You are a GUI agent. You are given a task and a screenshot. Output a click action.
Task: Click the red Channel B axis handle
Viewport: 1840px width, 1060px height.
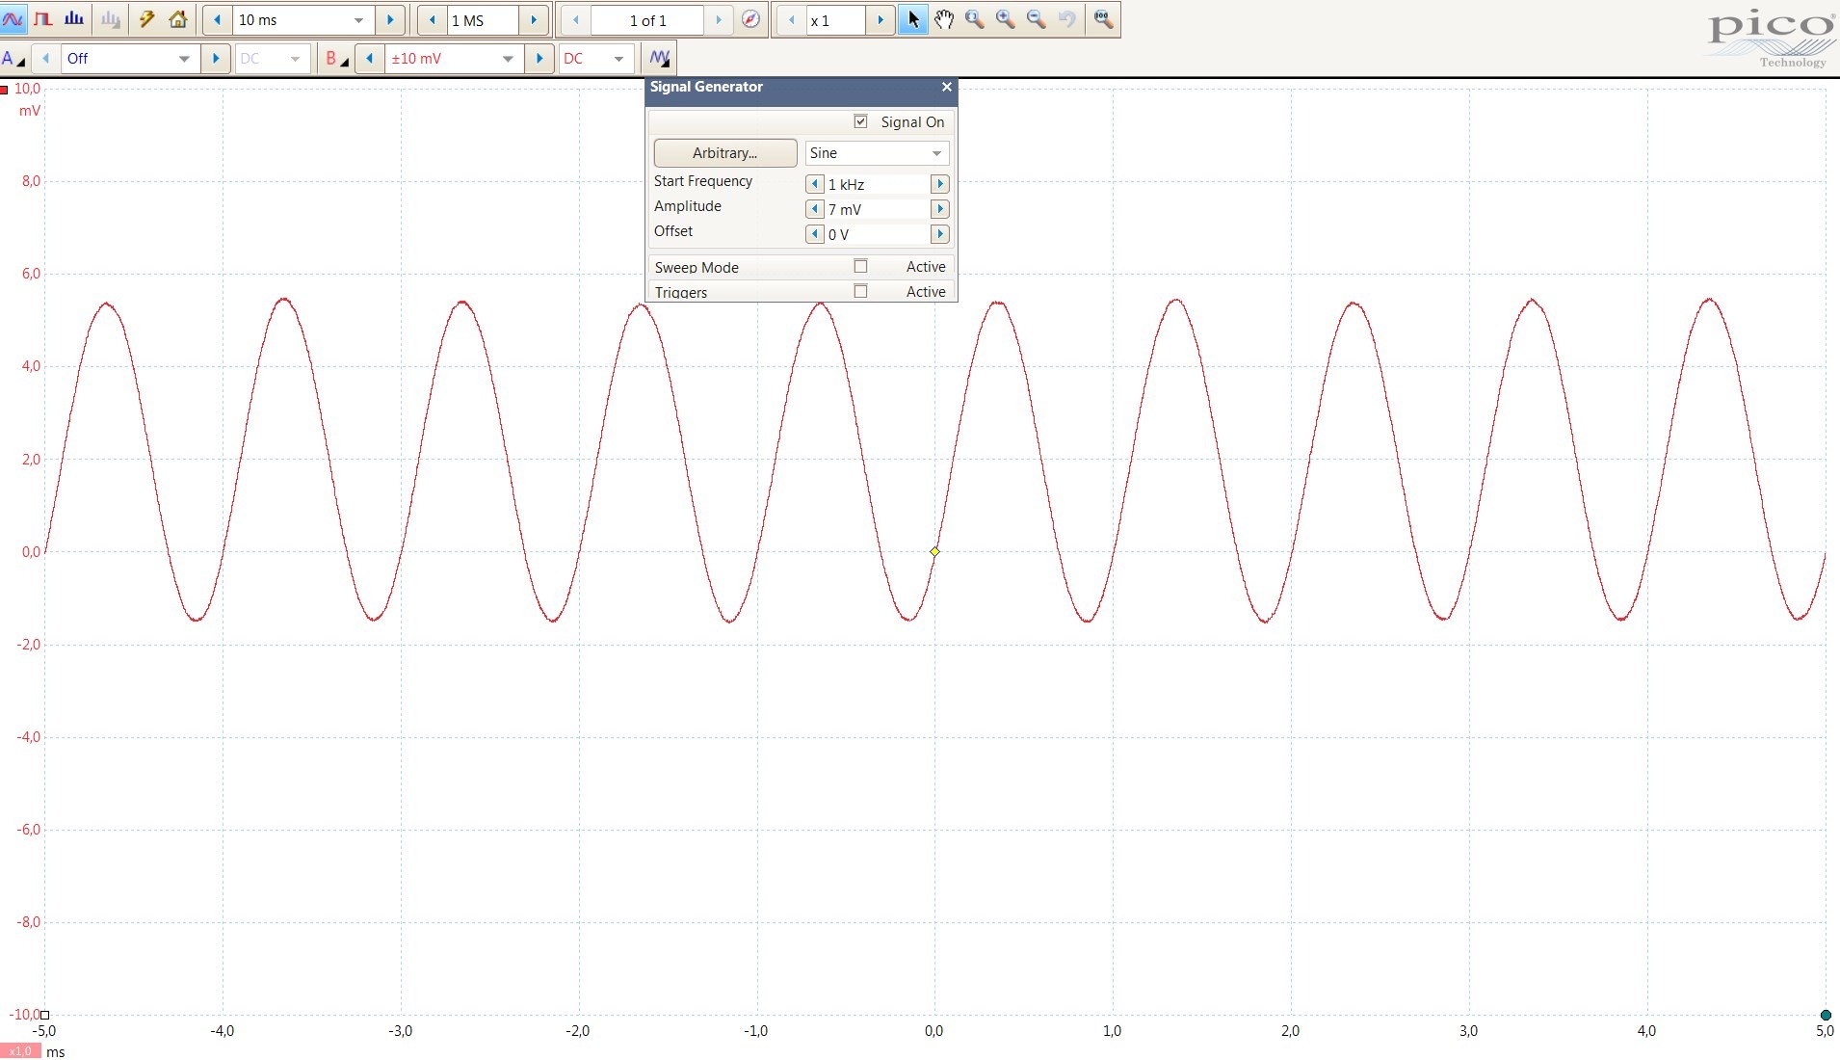5,90
